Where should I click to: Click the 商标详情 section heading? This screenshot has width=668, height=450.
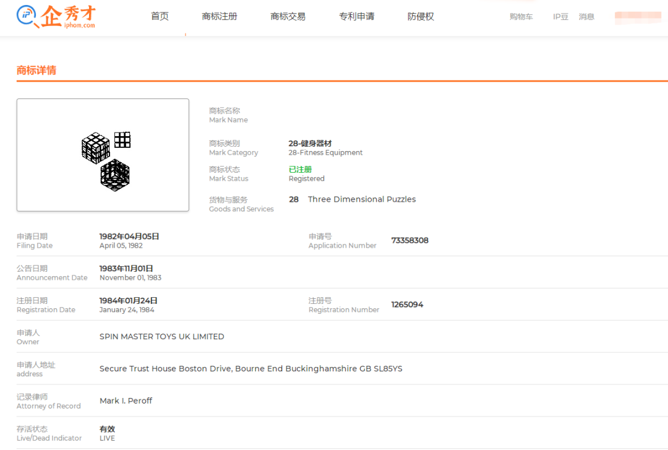tap(36, 71)
